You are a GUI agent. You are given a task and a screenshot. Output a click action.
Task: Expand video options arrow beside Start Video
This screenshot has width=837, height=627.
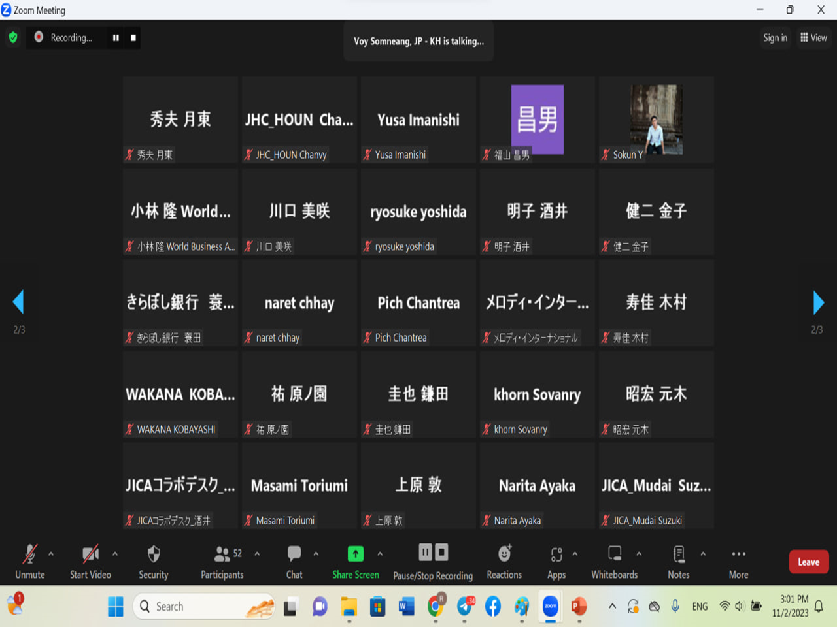115,554
